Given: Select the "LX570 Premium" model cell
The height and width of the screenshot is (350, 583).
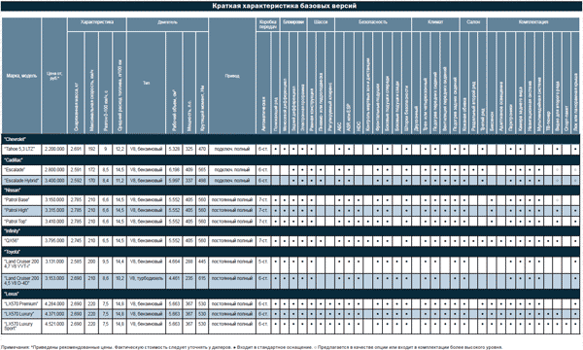Looking at the screenshot, I should pyautogui.click(x=21, y=304).
